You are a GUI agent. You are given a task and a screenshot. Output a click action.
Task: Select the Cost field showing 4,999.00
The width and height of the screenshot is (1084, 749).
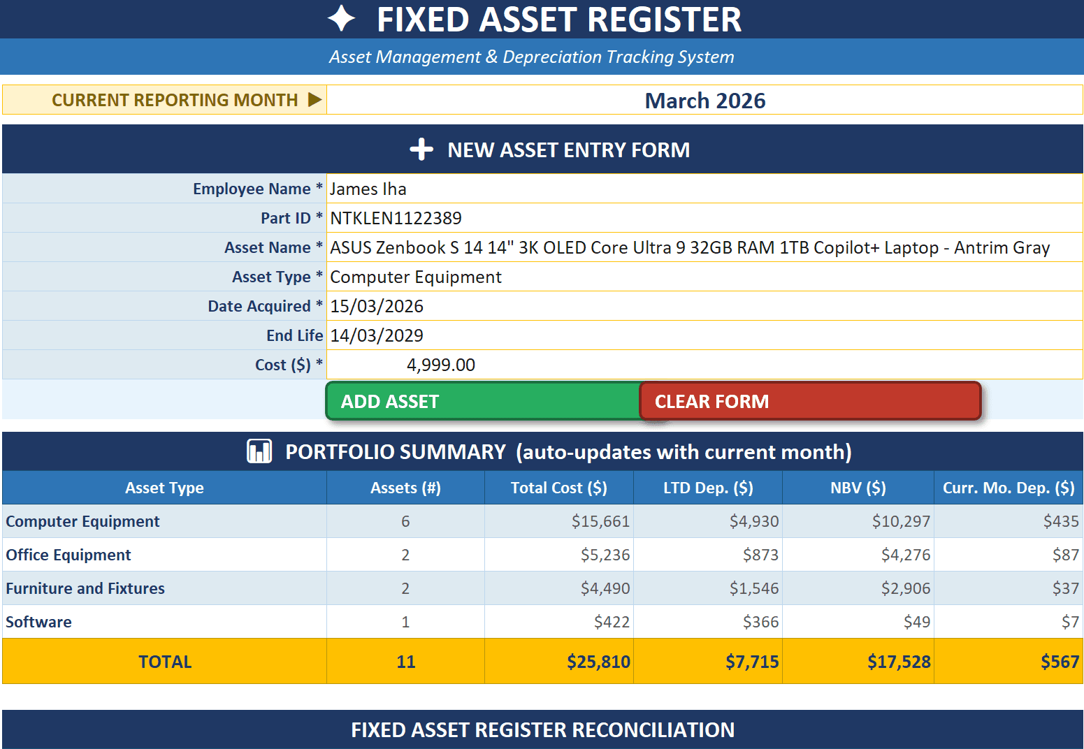pyautogui.click(x=704, y=365)
